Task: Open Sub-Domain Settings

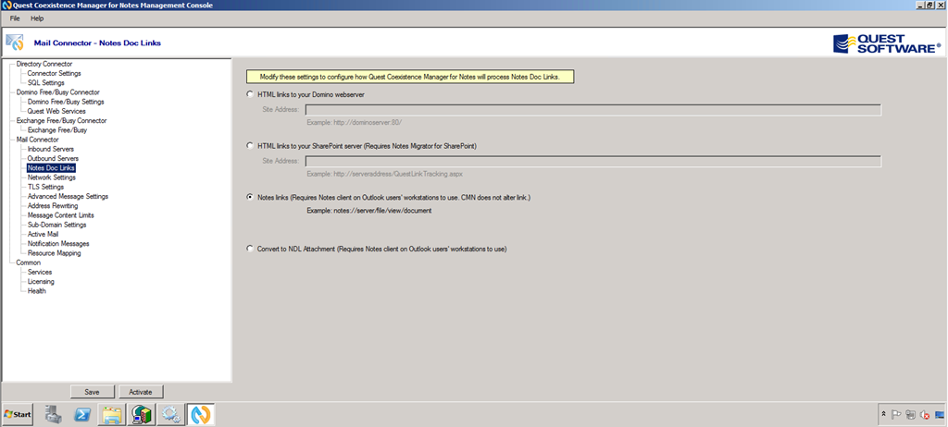Action: [56, 225]
